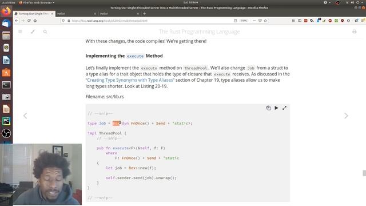
Task: Click the 'self.sender.send(job).unwrap();' code line
Action: [x=141, y=178]
